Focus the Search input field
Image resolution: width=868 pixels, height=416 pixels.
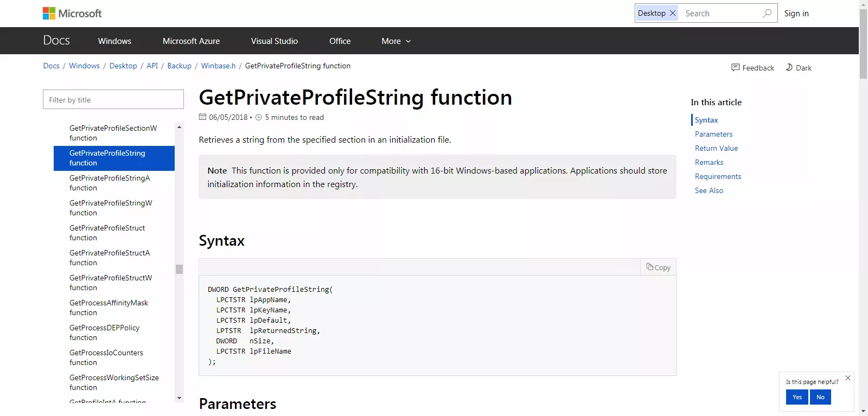pos(720,14)
